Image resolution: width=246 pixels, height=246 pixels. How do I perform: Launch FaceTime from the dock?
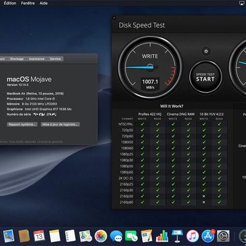click(131, 236)
